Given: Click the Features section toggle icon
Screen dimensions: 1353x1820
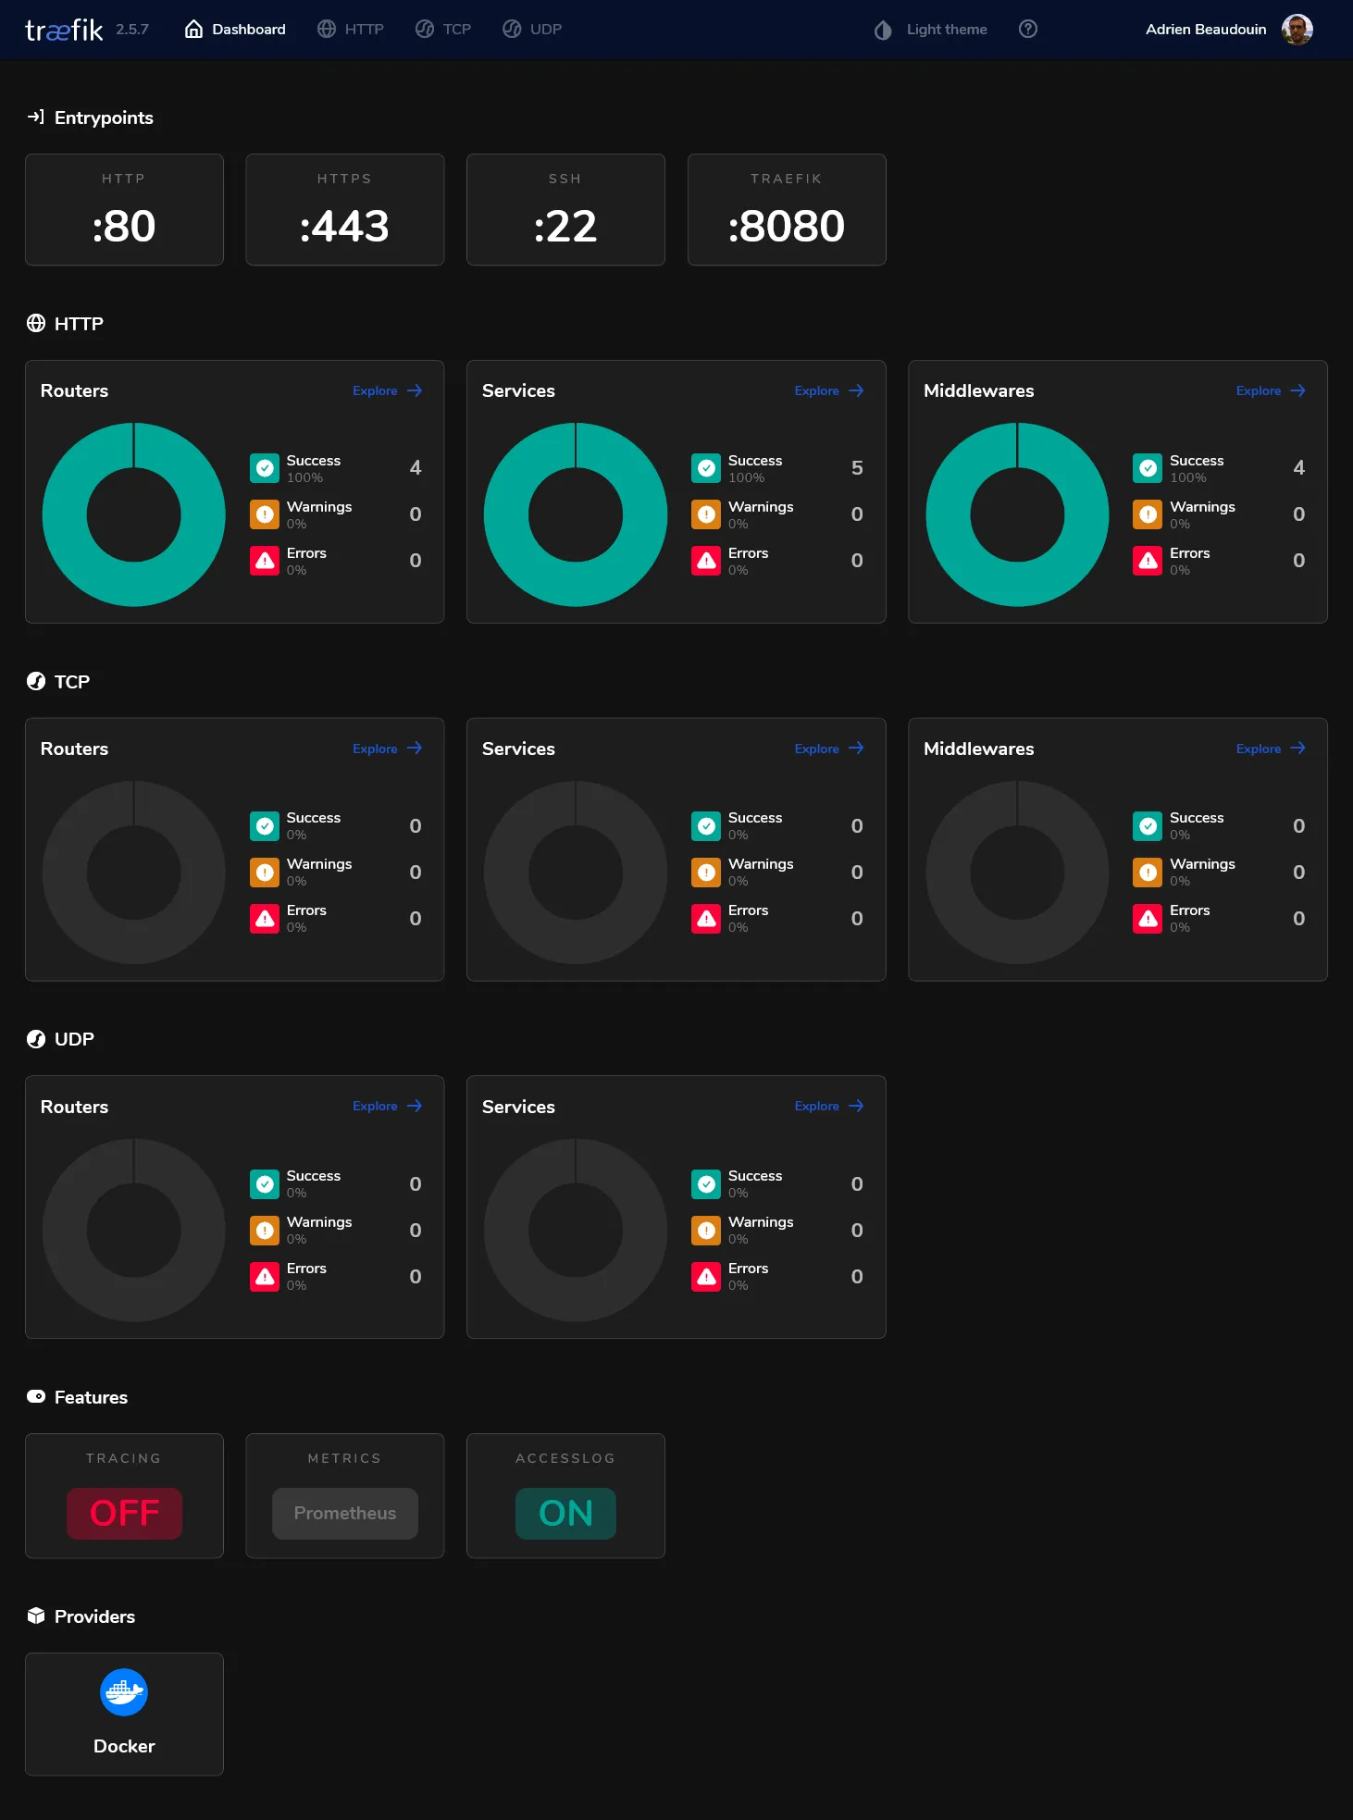Looking at the screenshot, I should pyautogui.click(x=36, y=1397).
